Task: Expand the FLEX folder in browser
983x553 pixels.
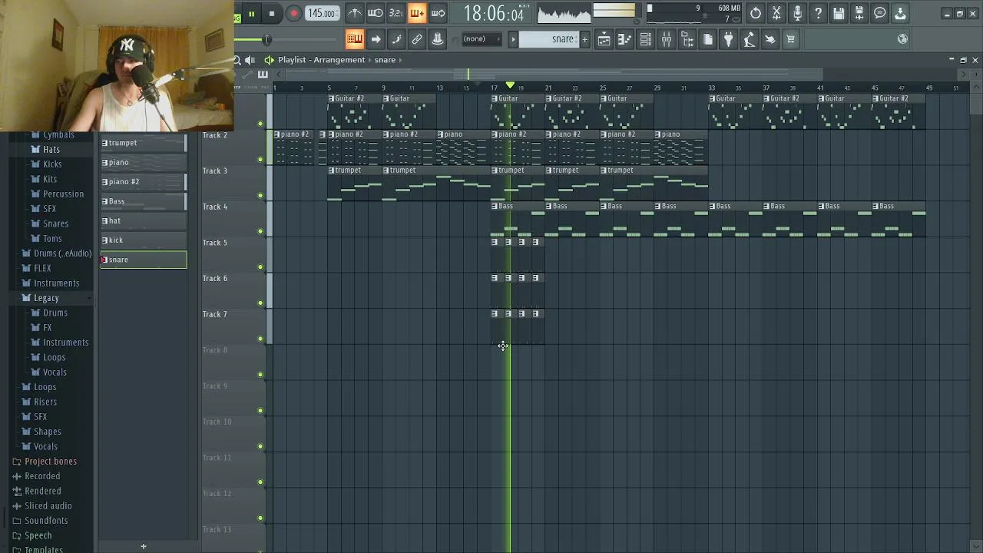Action: [42, 268]
